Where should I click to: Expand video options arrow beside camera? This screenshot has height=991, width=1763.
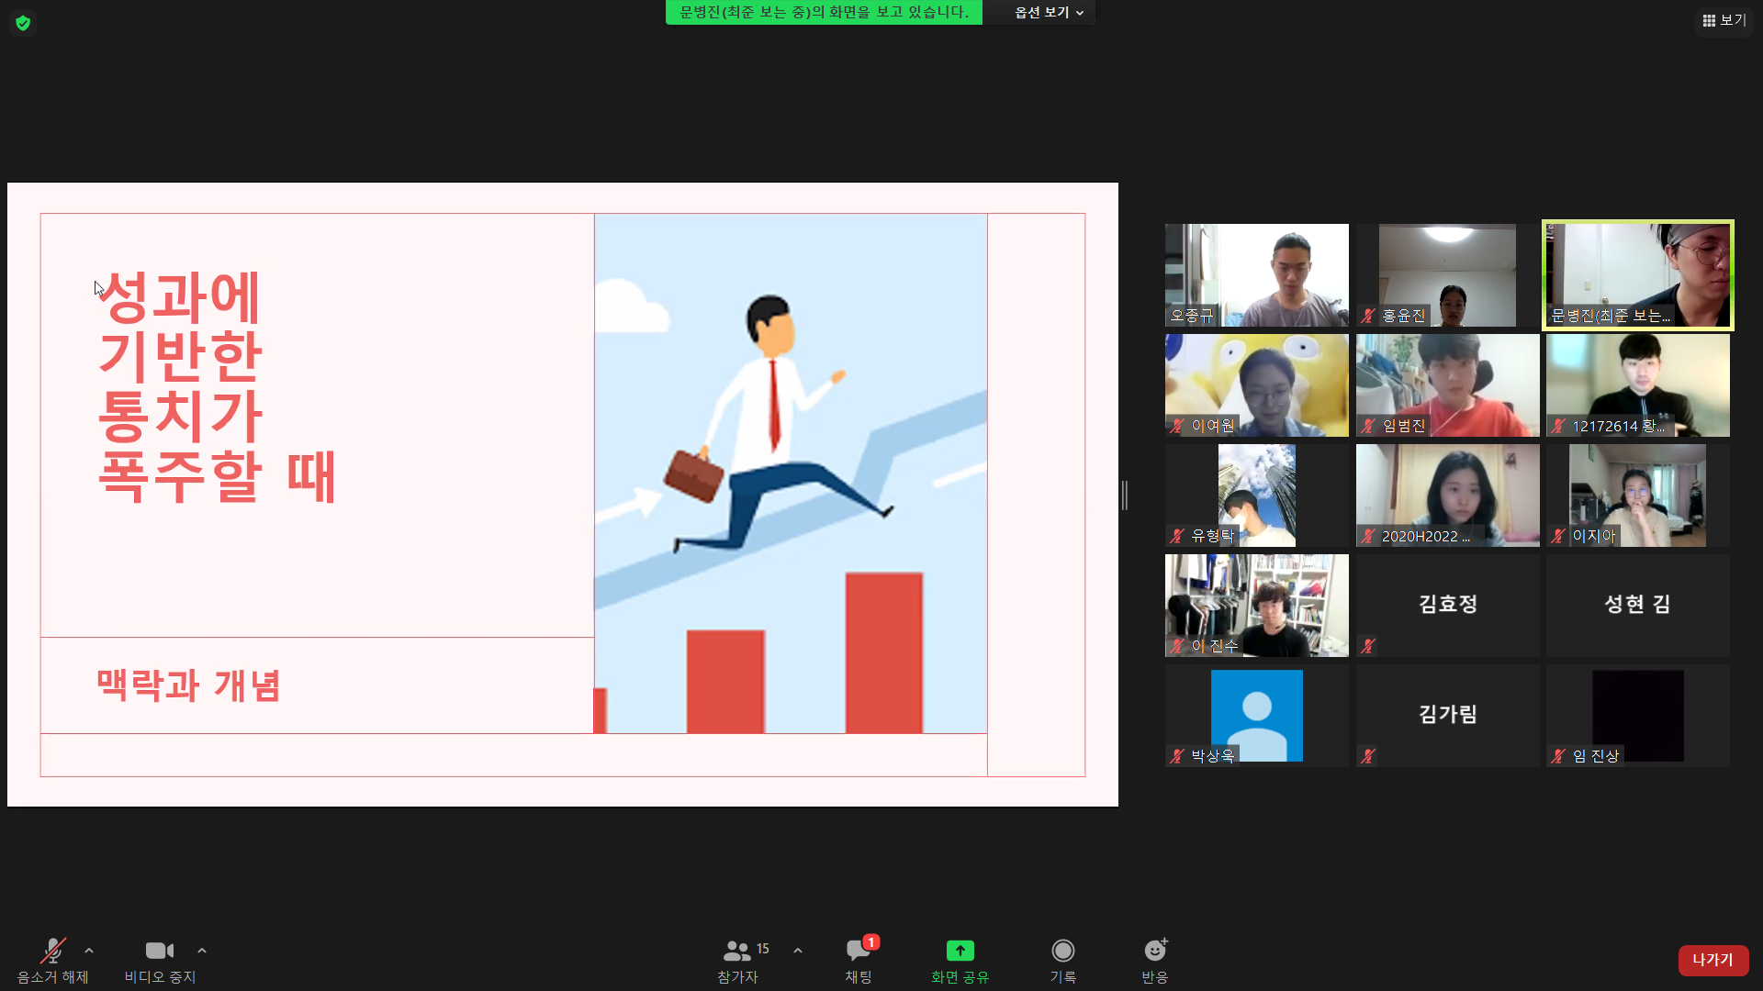[202, 951]
